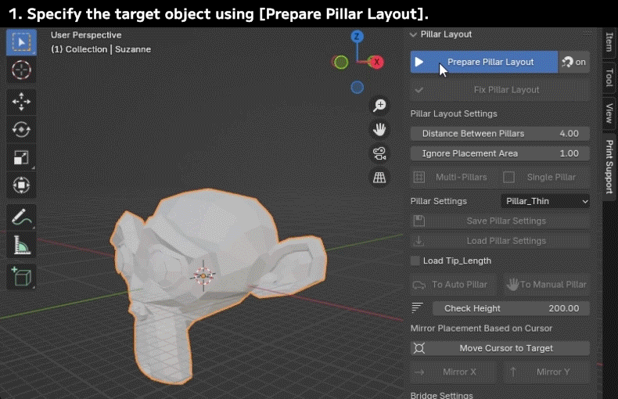
Task: Open the View sidebar tab
Action: (x=609, y=113)
